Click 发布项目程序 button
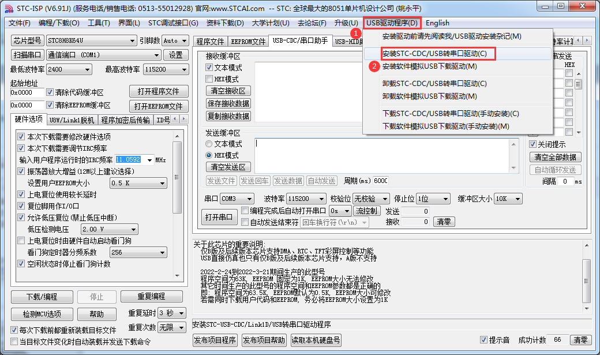600x355 pixels. [215, 340]
